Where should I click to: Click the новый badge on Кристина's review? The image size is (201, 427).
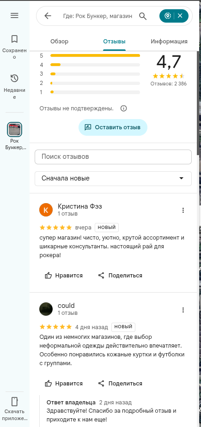pos(107,227)
